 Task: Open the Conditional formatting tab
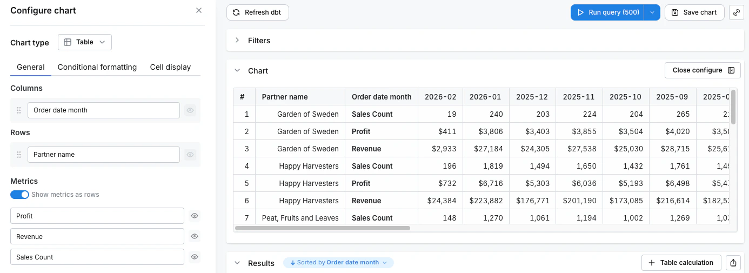97,67
